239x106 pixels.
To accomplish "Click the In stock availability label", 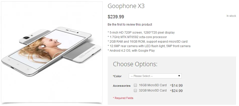I will coord(231,16).
